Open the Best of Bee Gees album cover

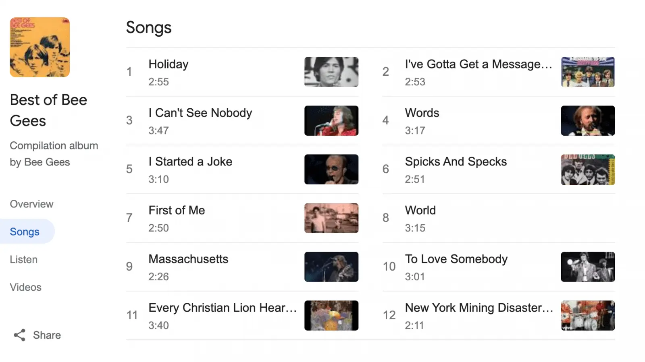pos(40,47)
